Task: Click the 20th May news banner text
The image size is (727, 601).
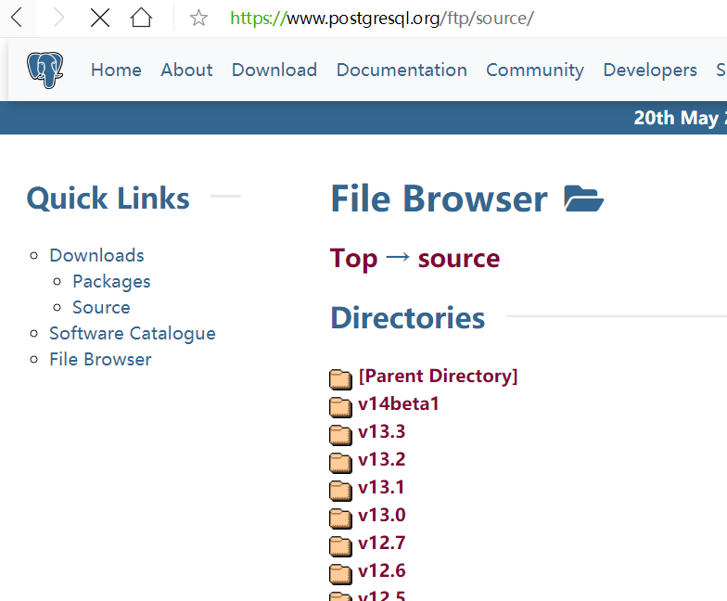Action: [x=681, y=118]
